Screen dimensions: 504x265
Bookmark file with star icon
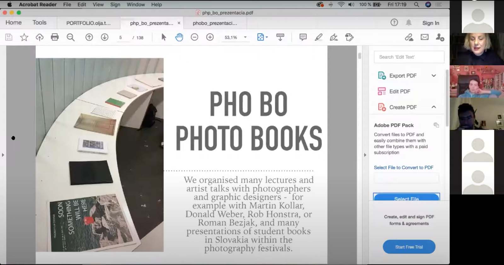point(24,37)
